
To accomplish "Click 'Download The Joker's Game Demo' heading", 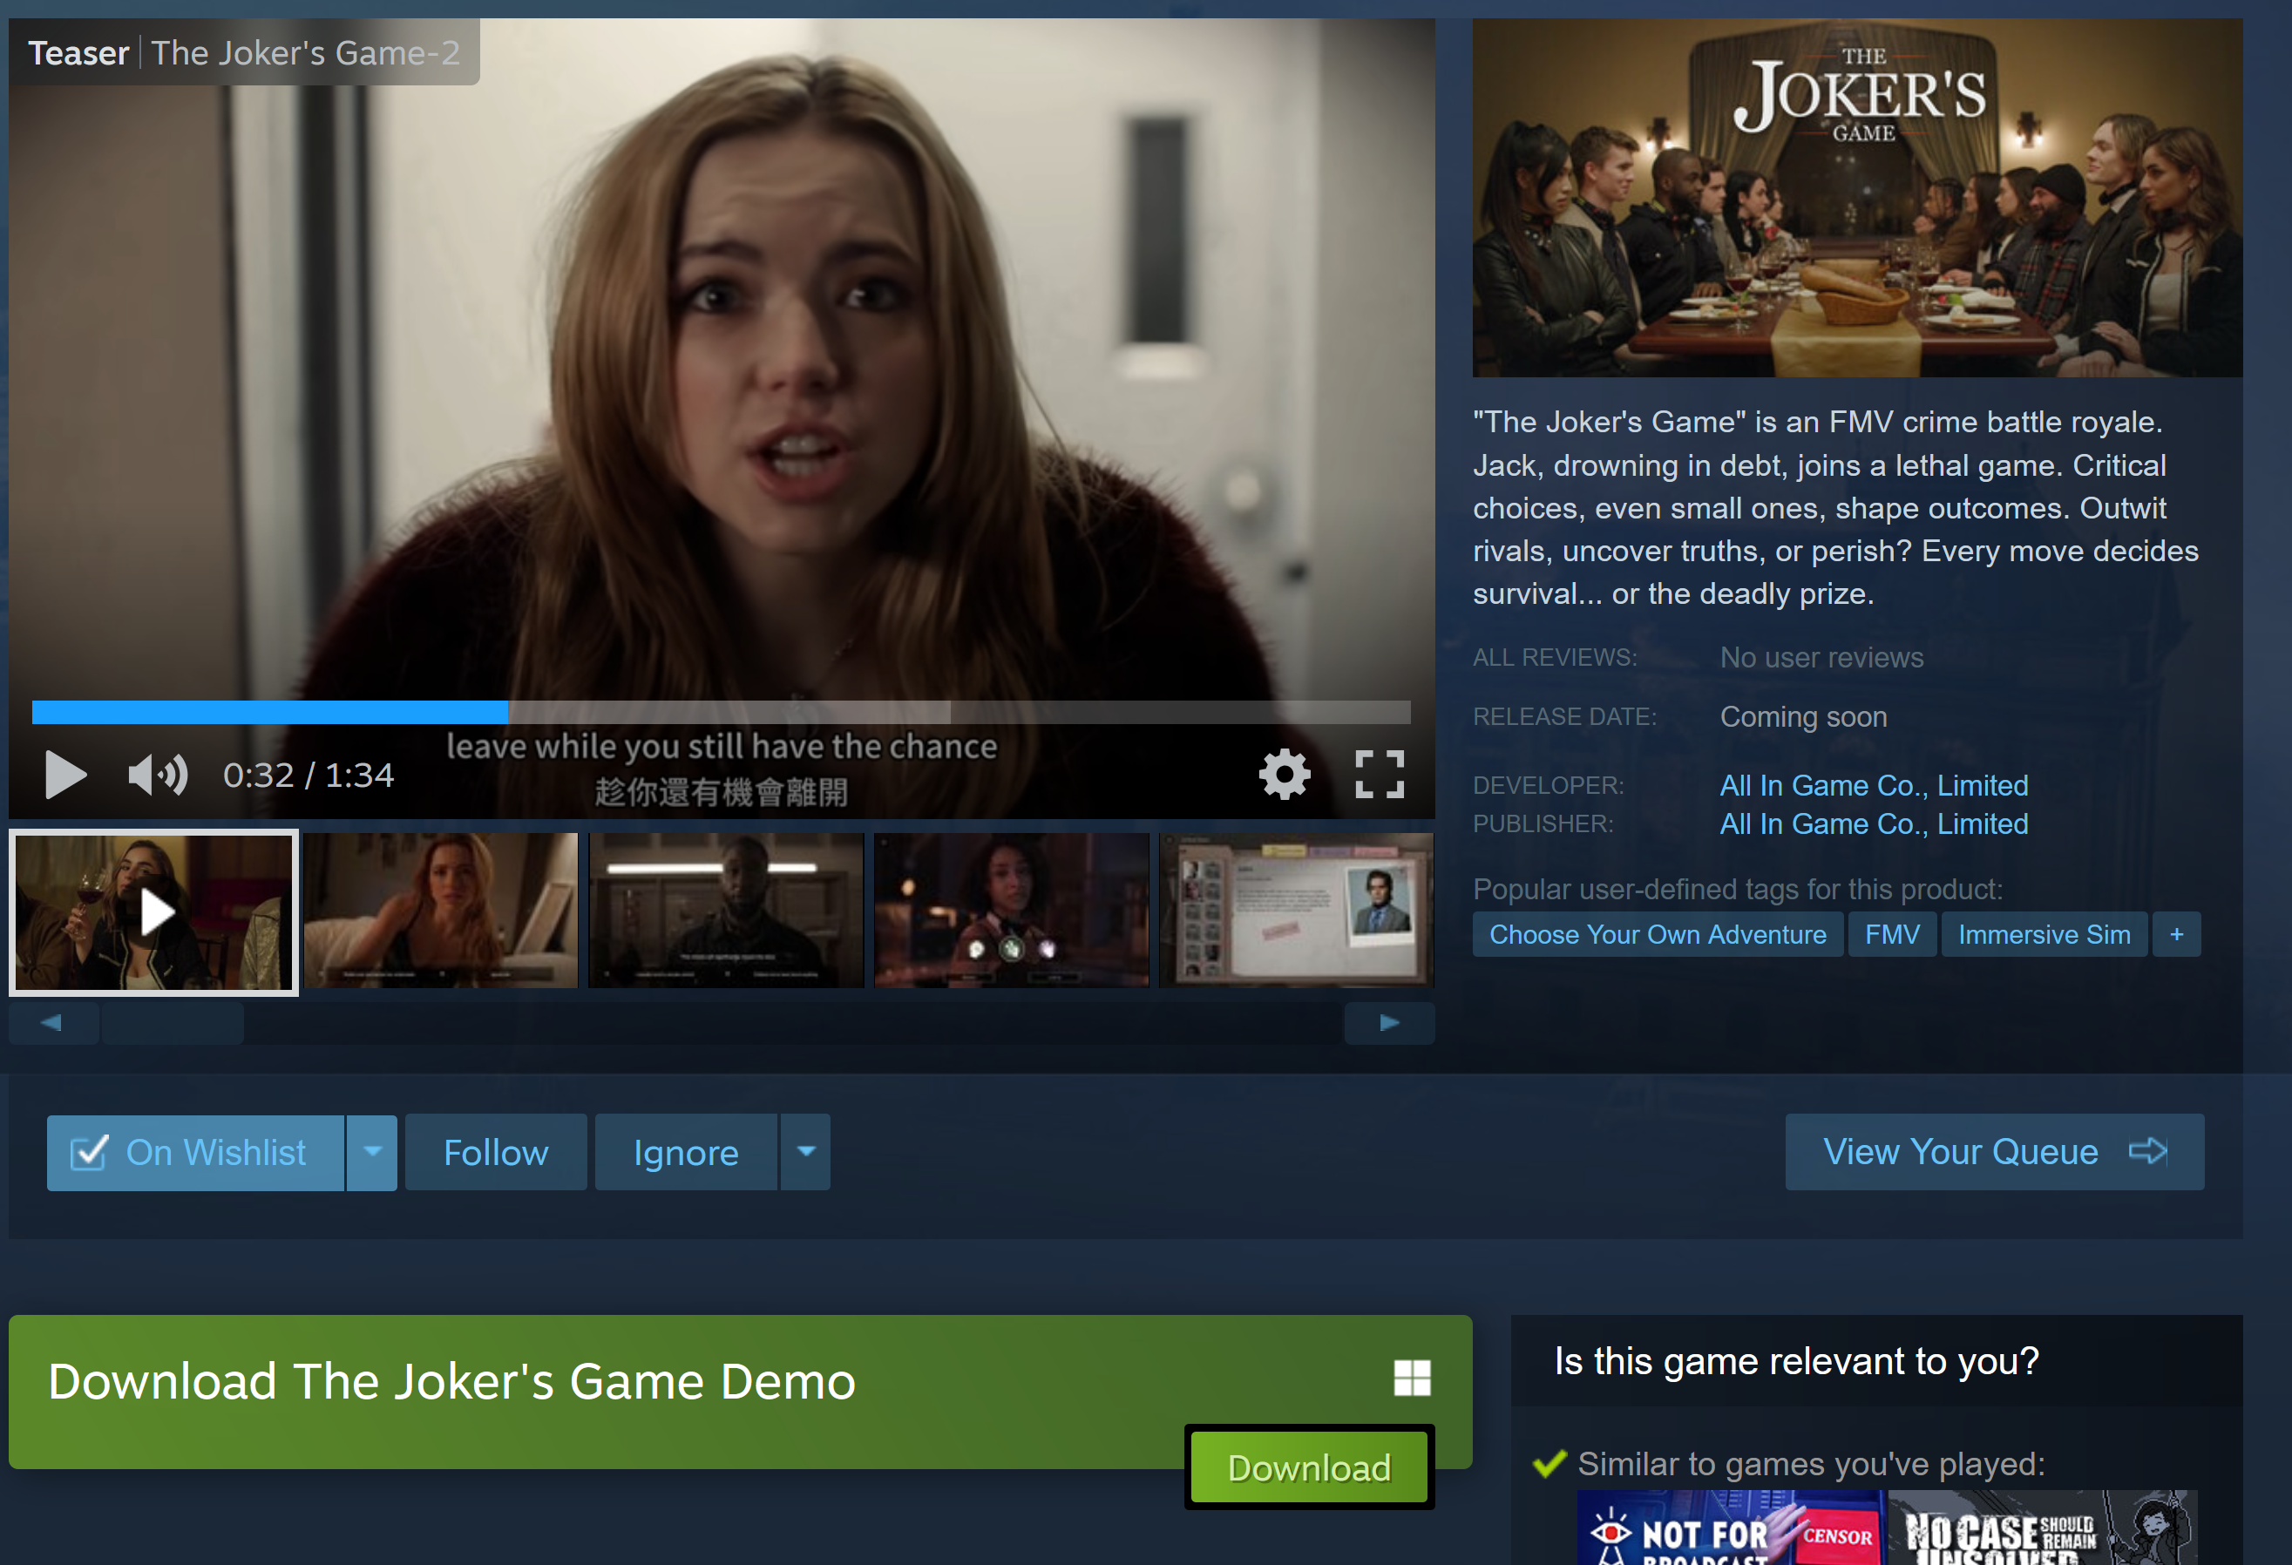I will coord(451,1380).
